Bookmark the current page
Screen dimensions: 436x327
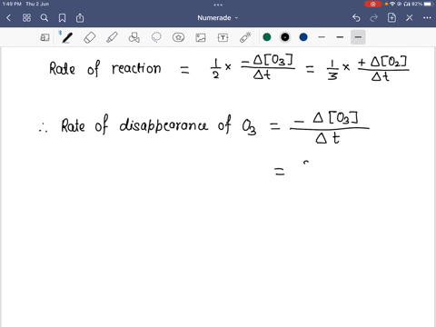62,18
